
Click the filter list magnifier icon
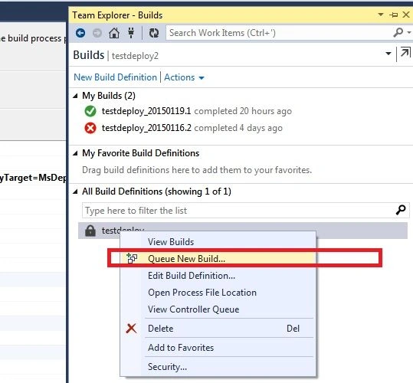401,210
